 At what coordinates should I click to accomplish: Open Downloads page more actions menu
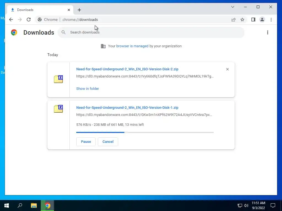pyautogui.click(x=268, y=32)
